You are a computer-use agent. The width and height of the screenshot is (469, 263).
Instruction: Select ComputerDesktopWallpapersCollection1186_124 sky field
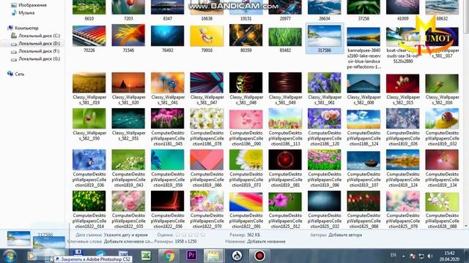[x=363, y=127]
